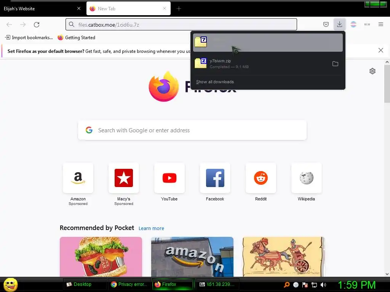Click the network tray icon
Image resolution: width=390 pixels, height=292 pixels.
pyautogui.click(x=314, y=285)
